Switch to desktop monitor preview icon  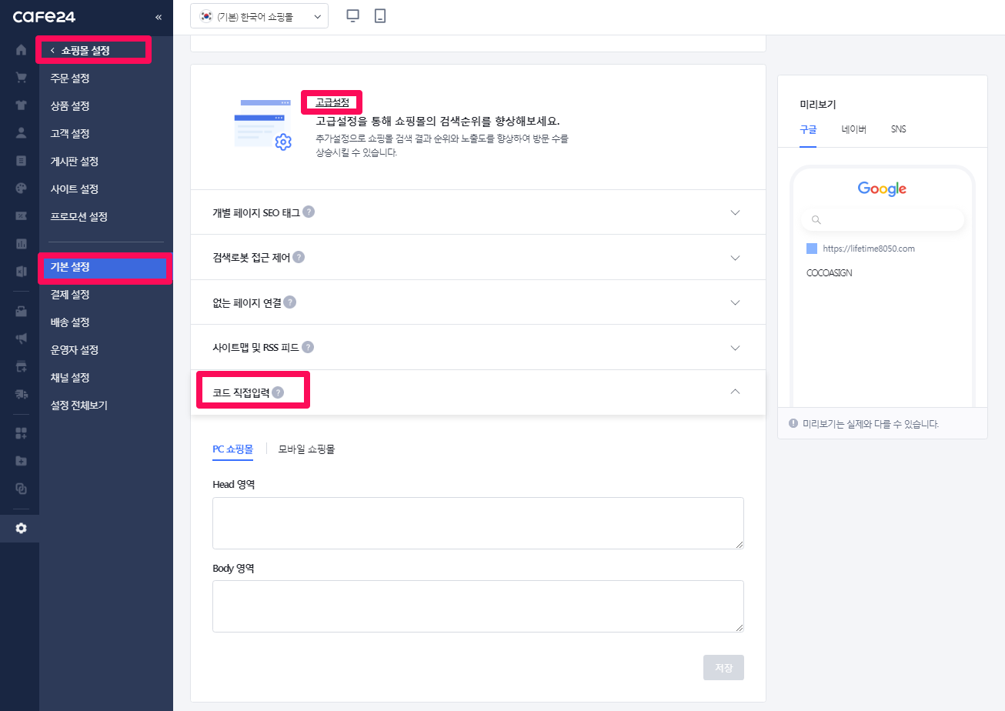(353, 15)
